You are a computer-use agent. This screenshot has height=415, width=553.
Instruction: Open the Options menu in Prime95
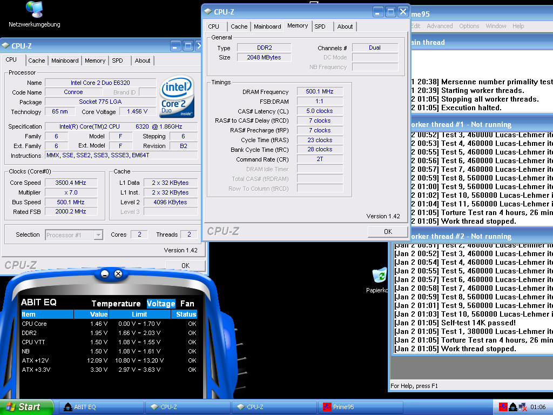[x=469, y=26]
